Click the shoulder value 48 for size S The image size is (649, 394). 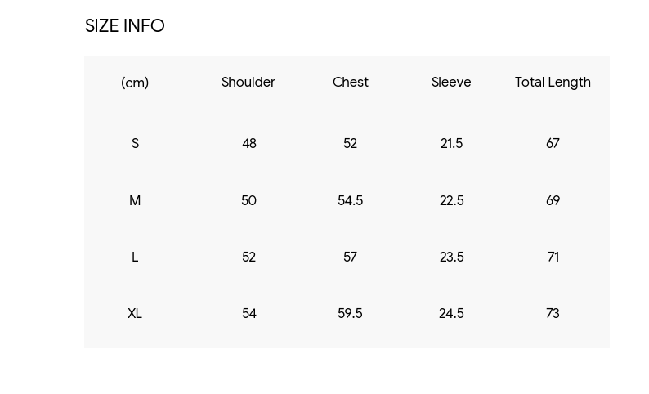249,143
